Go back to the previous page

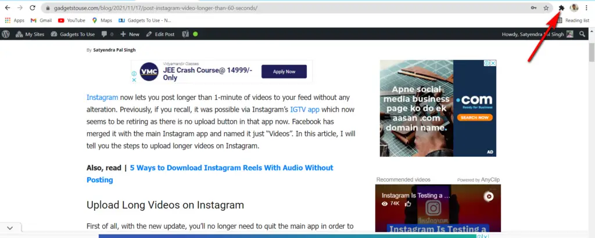click(8, 8)
